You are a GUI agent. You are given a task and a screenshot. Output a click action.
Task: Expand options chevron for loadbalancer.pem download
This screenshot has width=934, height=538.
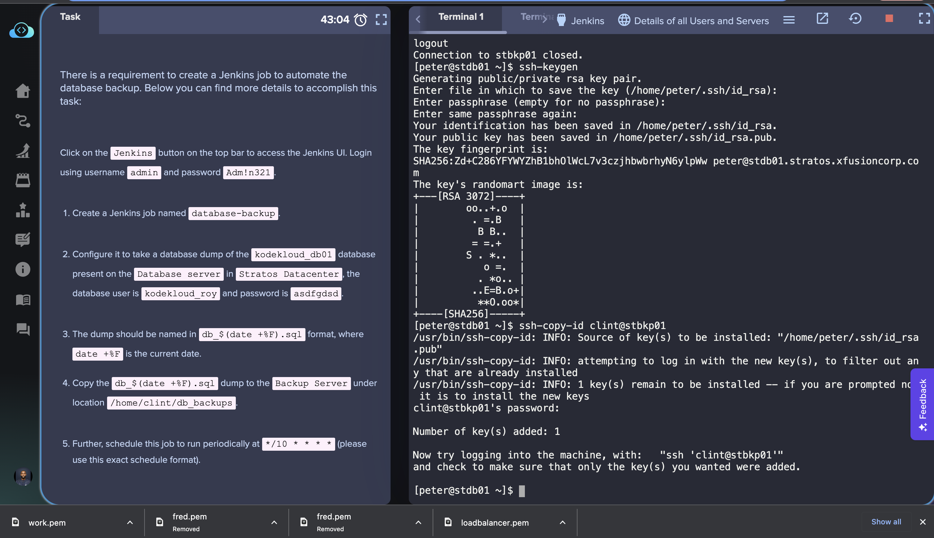coord(562,523)
